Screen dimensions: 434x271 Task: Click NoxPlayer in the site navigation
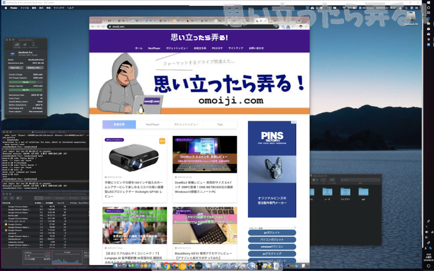tap(154, 48)
